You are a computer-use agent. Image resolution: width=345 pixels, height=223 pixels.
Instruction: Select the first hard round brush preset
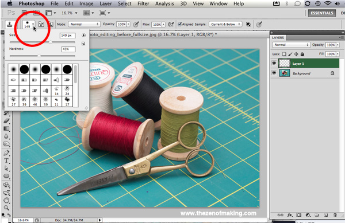click(24, 69)
